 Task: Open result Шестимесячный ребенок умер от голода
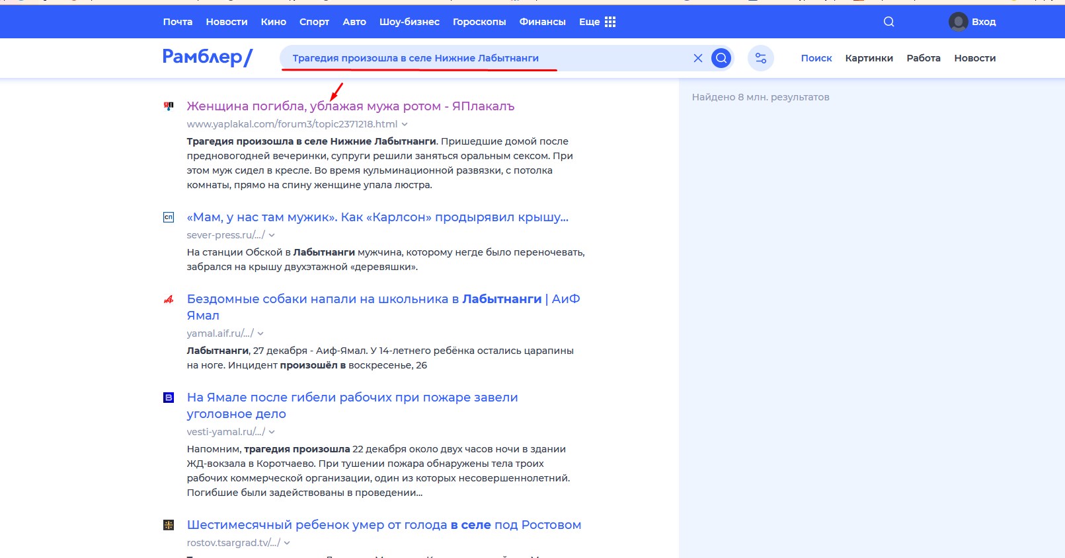click(x=384, y=525)
